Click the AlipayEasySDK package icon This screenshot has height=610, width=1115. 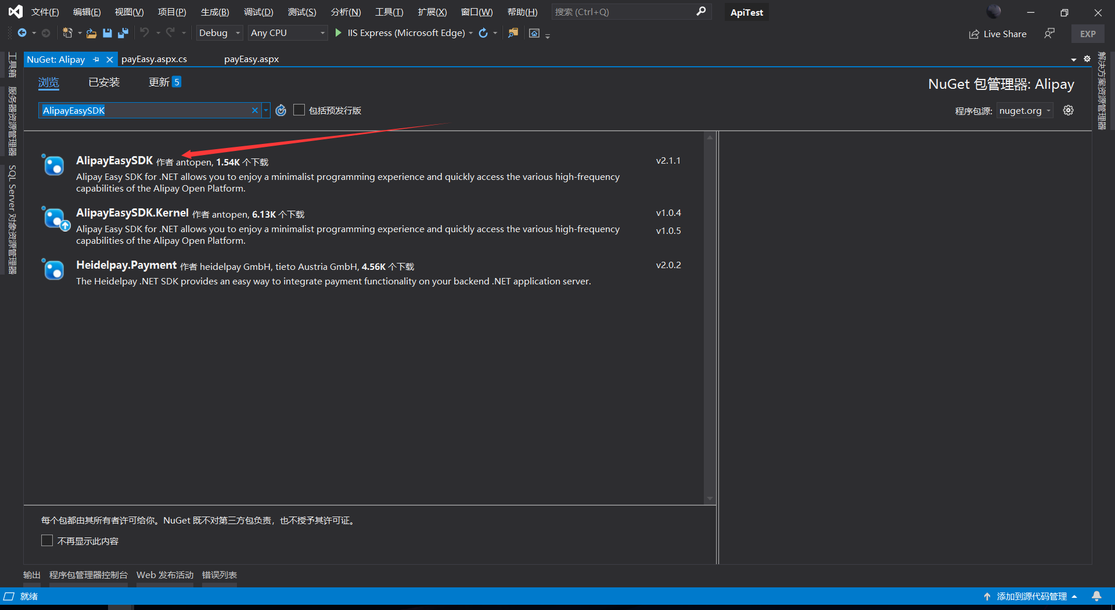53,165
